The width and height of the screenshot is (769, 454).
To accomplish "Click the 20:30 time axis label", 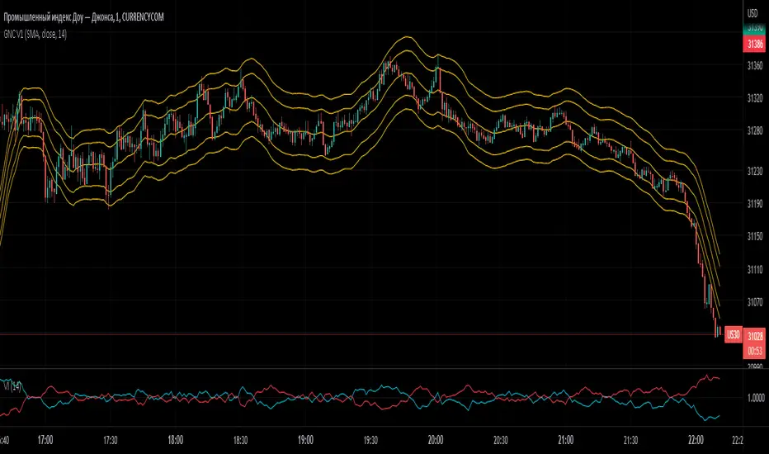I will click(x=500, y=440).
